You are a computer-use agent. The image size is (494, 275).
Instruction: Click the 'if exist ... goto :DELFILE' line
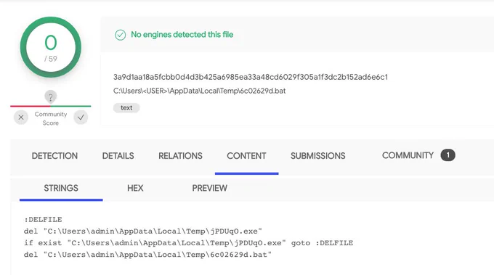[x=188, y=243]
